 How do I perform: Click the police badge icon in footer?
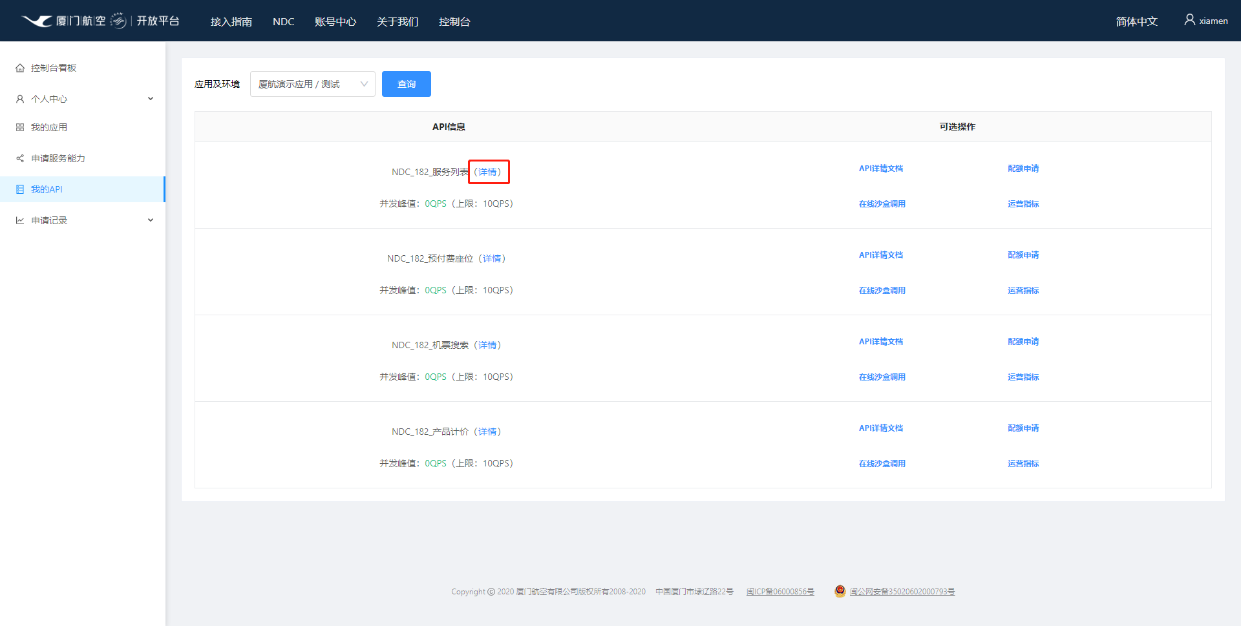pyautogui.click(x=840, y=590)
